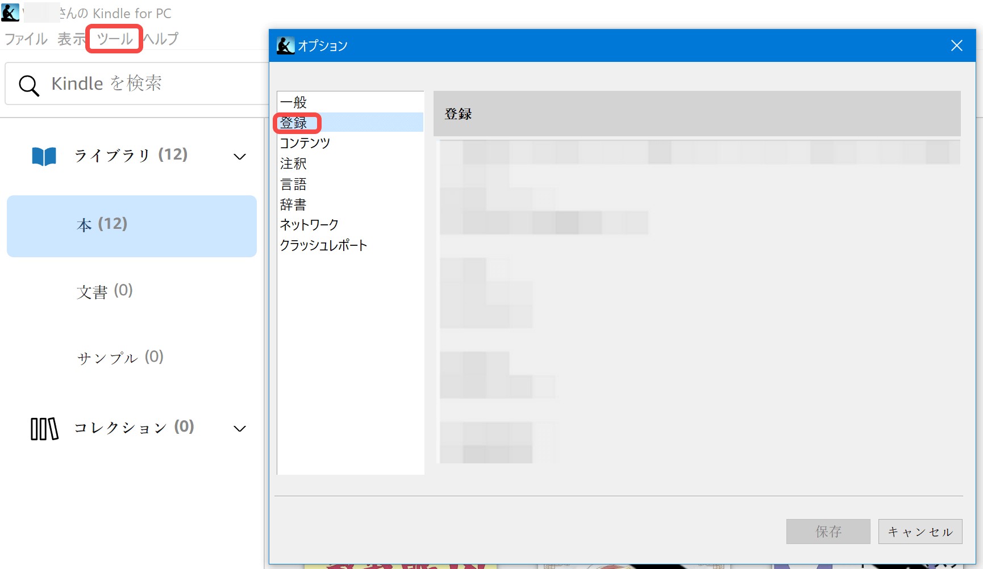Click the Kindle app icon in title bar
Image resolution: width=983 pixels, height=569 pixels.
pyautogui.click(x=10, y=12)
